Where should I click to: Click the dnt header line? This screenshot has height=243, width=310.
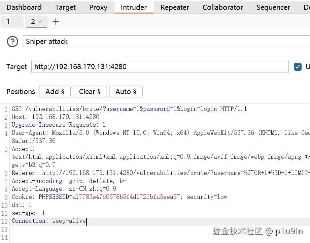[21, 205]
